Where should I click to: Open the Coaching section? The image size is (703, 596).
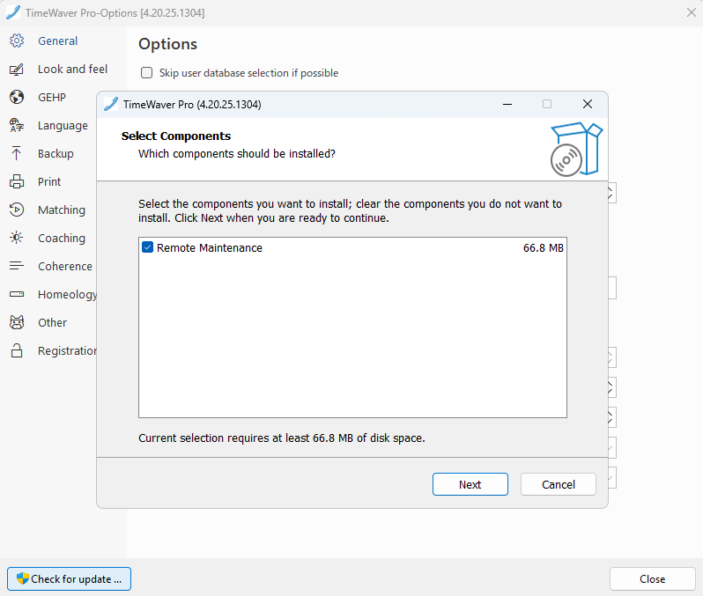tap(62, 238)
